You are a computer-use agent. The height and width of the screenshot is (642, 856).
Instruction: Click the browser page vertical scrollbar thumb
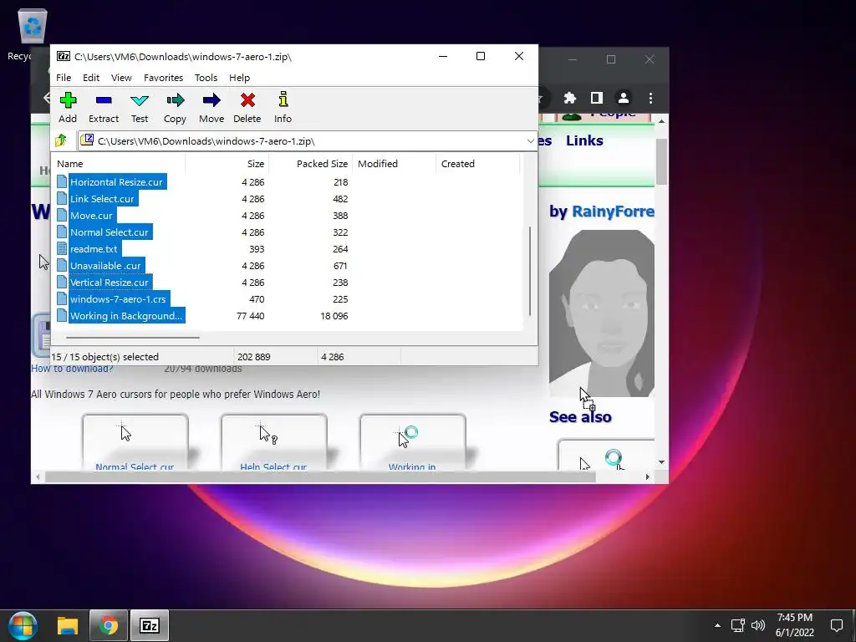tap(661, 161)
